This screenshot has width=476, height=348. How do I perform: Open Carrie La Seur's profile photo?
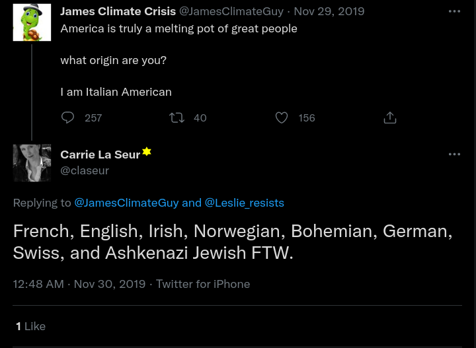click(x=32, y=163)
